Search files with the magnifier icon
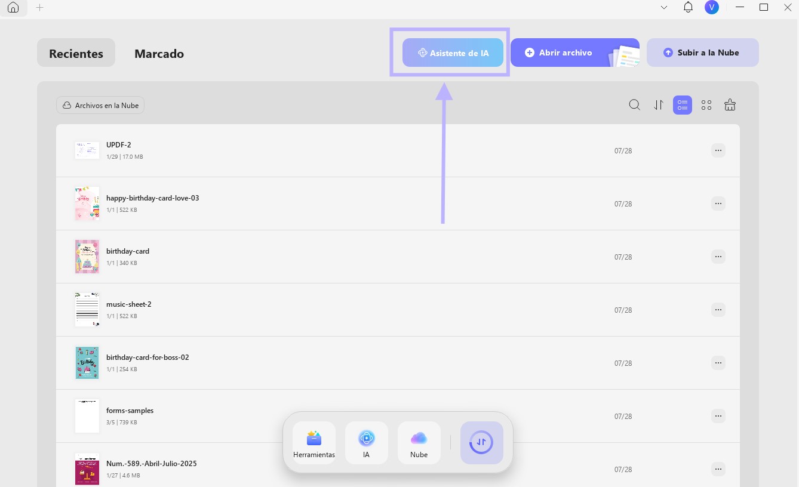The width and height of the screenshot is (799, 487). pos(635,105)
